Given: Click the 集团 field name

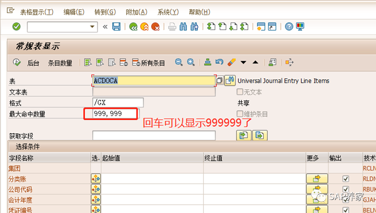Looking at the screenshot, I should tap(14, 168).
